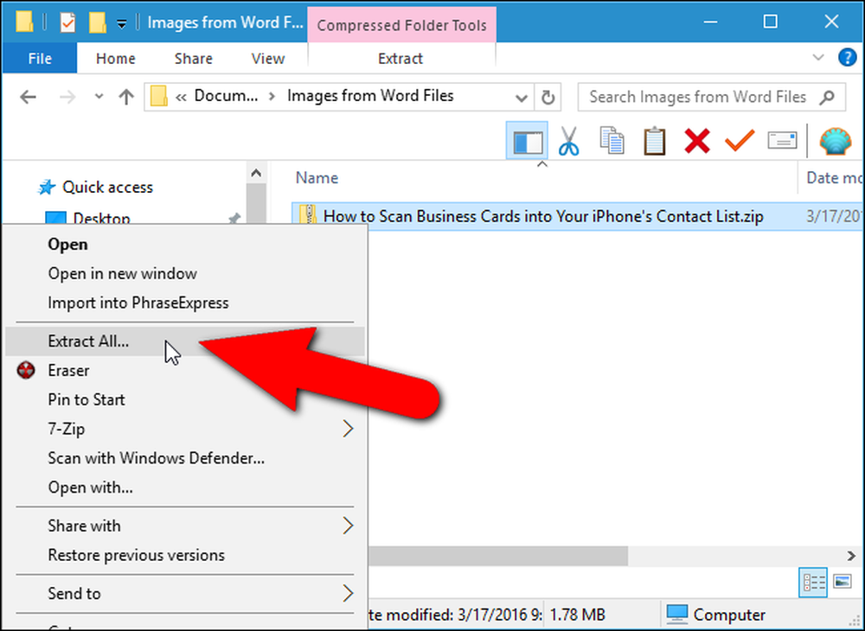Click chevron after Docum... in address path
The width and height of the screenshot is (865, 631).
272,97
